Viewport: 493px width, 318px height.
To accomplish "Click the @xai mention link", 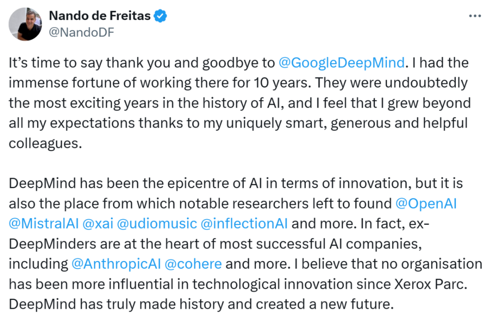I will (98, 223).
